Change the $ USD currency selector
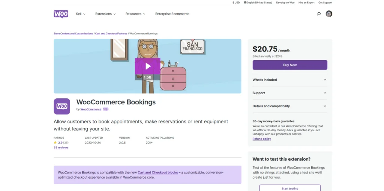 click(236, 3)
